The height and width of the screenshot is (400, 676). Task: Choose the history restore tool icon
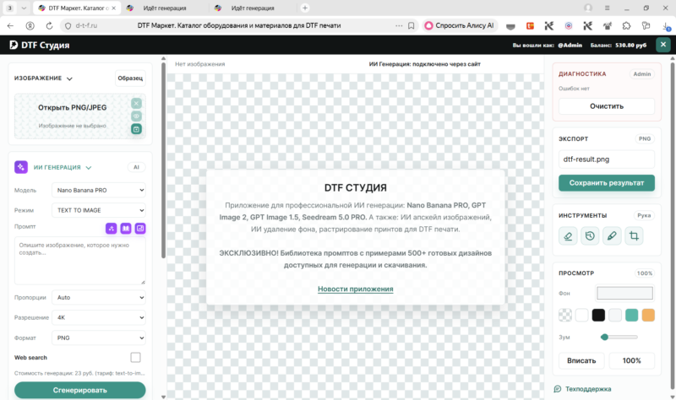[590, 236]
